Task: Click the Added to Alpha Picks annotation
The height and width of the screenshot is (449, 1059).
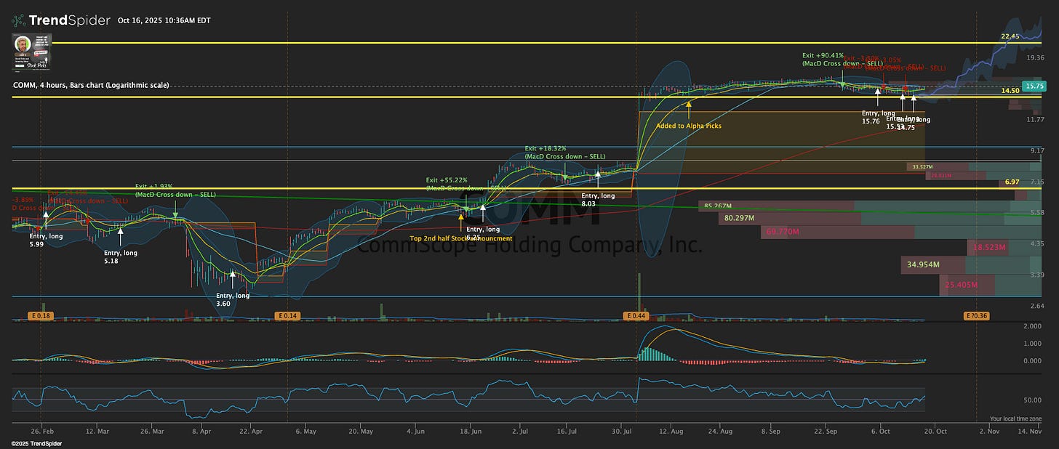Action: pyautogui.click(x=689, y=126)
